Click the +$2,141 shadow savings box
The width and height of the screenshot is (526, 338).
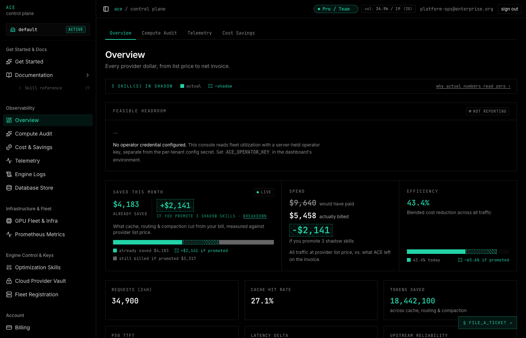pyautogui.click(x=175, y=205)
